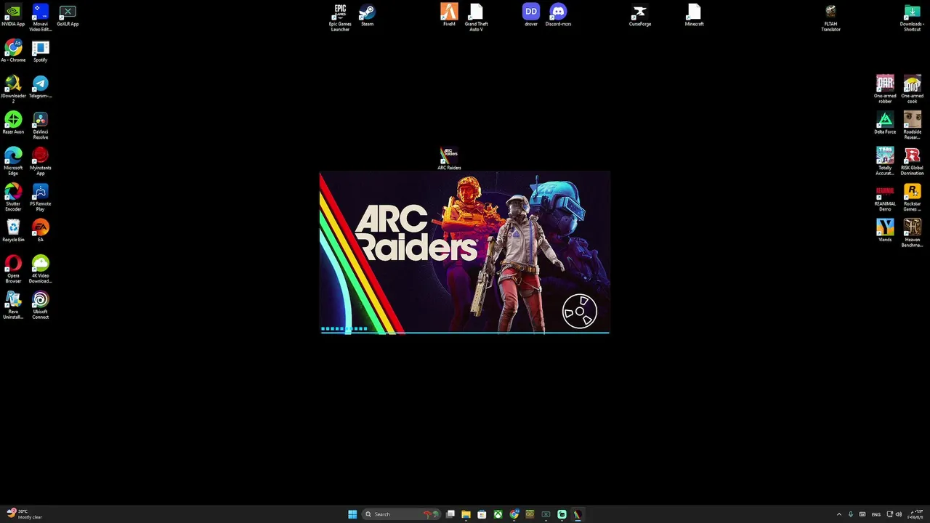Viewport: 930px width, 523px height.
Task: Click the EA app desktop icon
Action: 40,230
